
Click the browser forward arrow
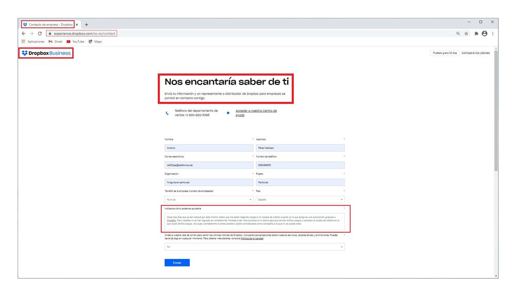coord(31,33)
